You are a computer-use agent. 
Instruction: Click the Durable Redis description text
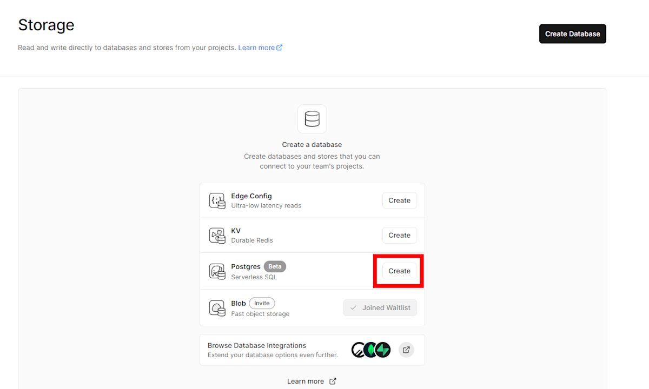click(x=252, y=240)
